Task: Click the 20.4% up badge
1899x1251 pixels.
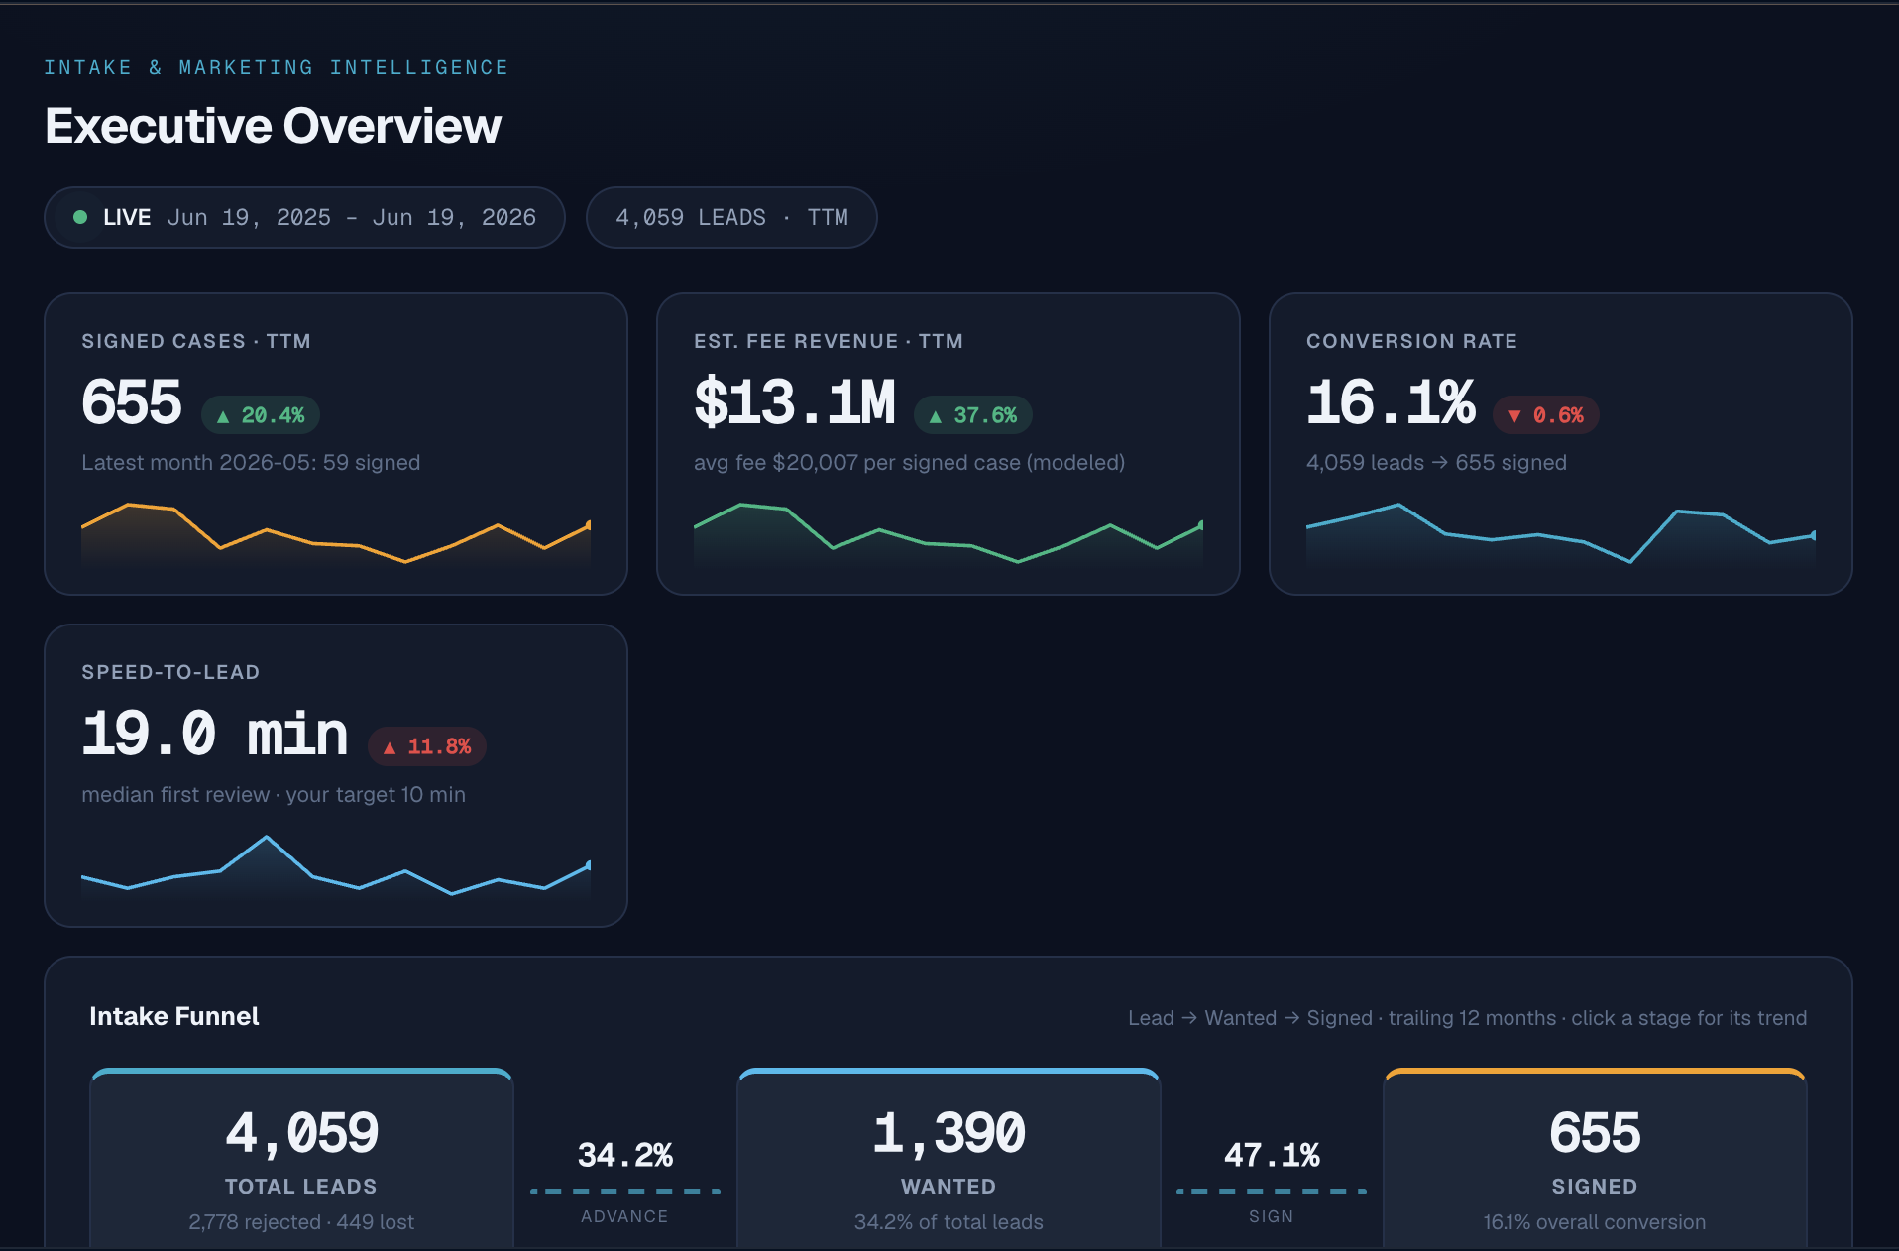Action: coord(261,415)
